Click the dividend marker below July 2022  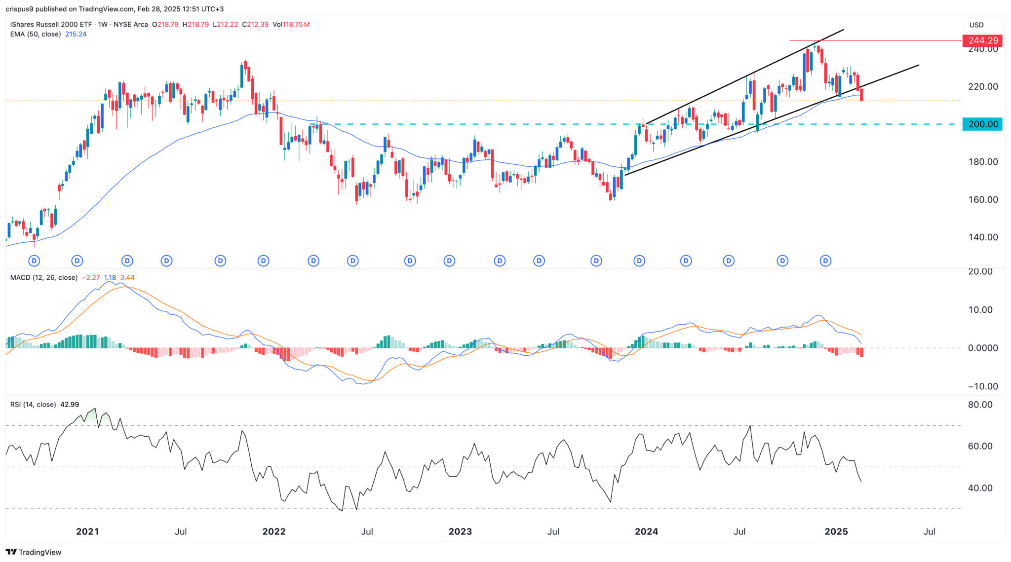[352, 261]
